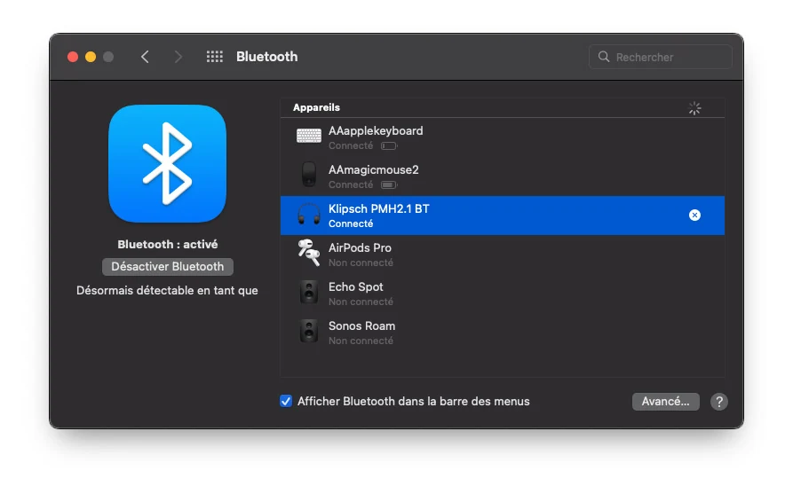793x494 pixels.
Task: Click the keyboard icon for AAapplekeyboard
Action: pos(308,136)
